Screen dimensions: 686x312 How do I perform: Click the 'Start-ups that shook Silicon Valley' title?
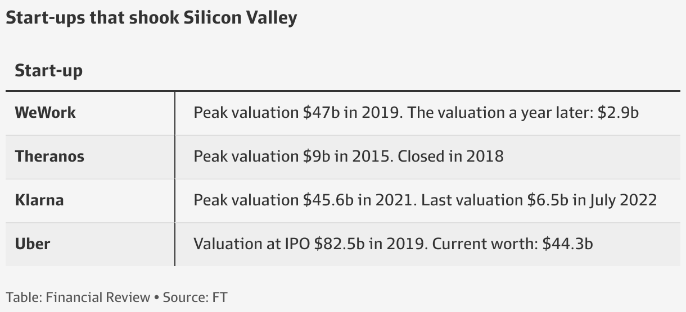click(151, 18)
